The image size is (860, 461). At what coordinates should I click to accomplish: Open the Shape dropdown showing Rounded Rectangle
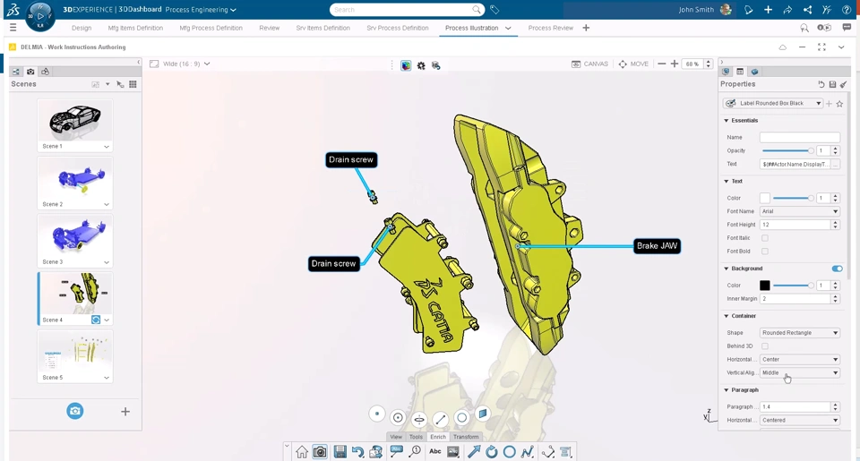[x=800, y=333]
